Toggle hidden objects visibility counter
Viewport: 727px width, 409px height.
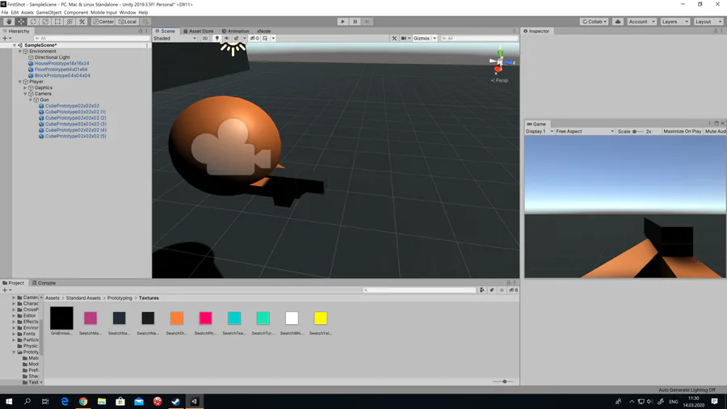pyautogui.click(x=254, y=39)
